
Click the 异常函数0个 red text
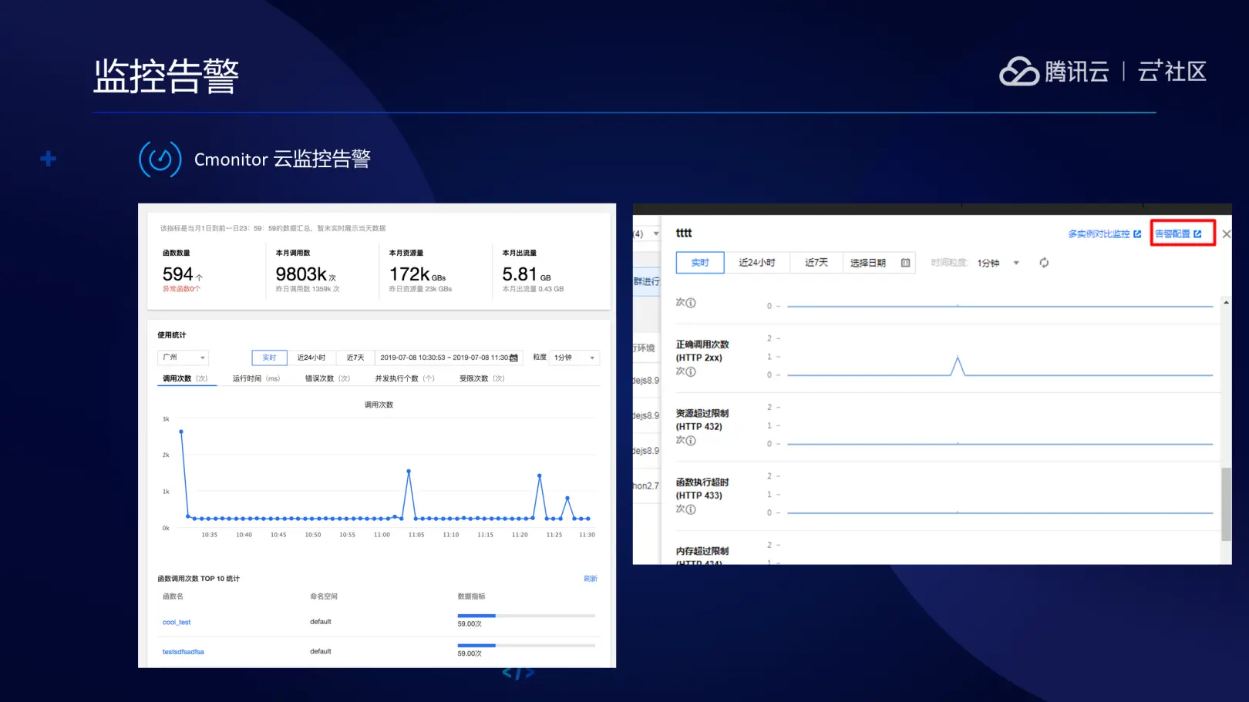click(181, 289)
